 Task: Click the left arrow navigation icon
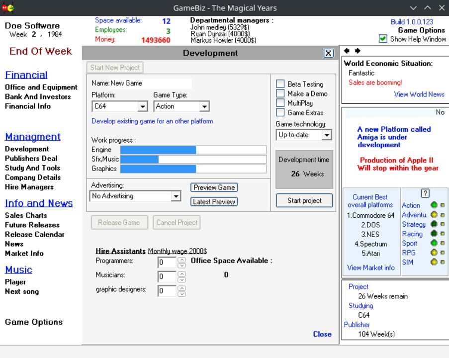[x=347, y=51]
